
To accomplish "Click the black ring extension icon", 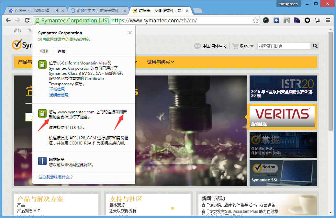I will pos(307,20).
